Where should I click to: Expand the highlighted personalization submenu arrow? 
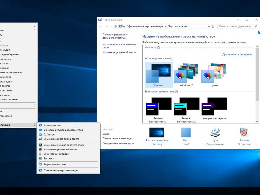tap(34, 125)
